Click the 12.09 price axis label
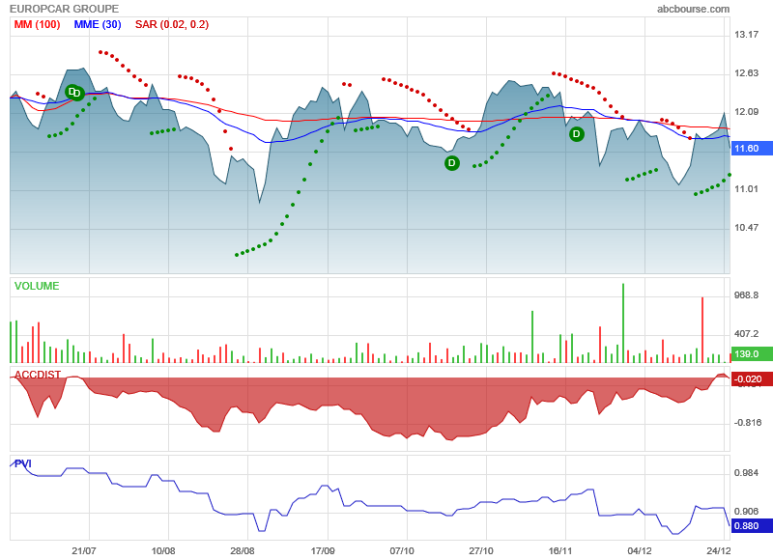The width and height of the screenshot is (773, 560). point(746,111)
